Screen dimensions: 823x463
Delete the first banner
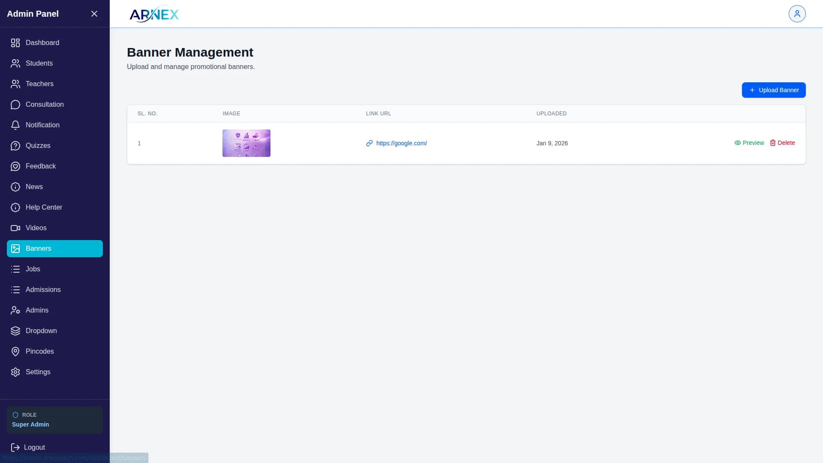782,143
